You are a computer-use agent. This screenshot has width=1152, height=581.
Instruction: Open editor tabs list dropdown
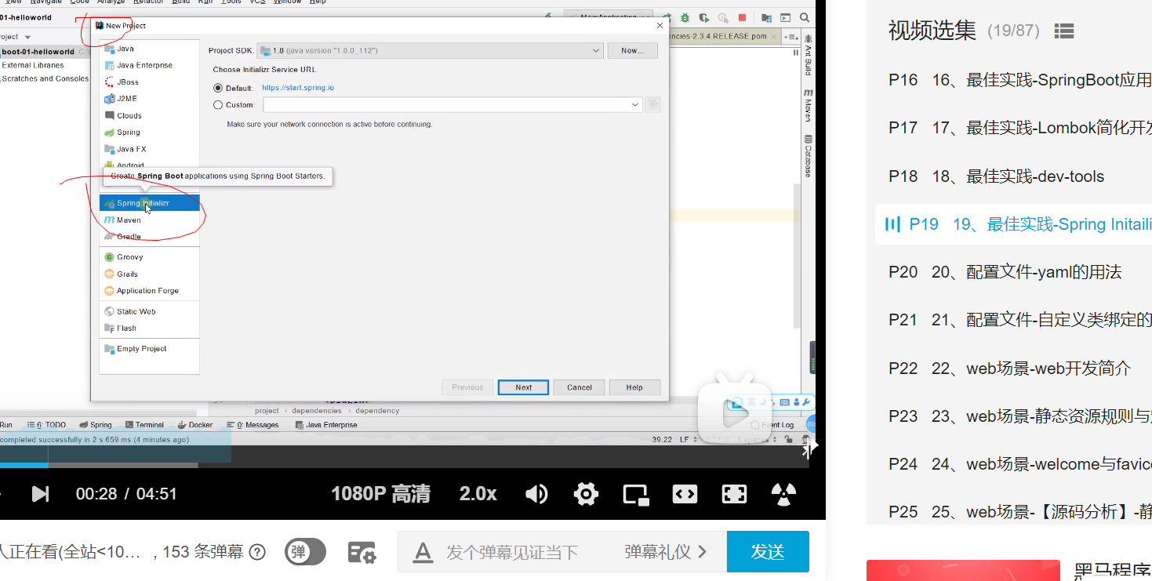(x=790, y=36)
